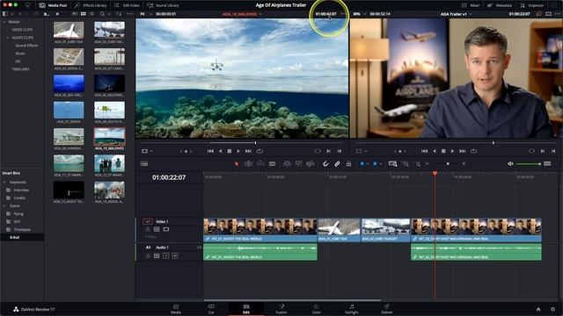This screenshot has width=563, height=316.
Task: Select the Trim Edit Mode tool
Action: (x=248, y=164)
